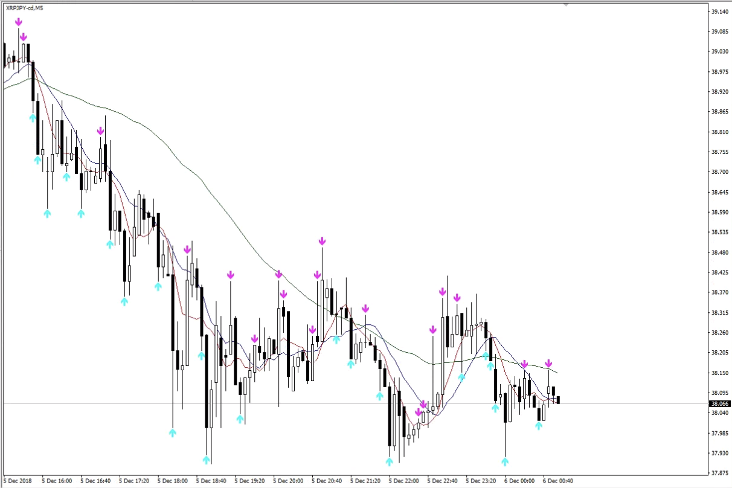Click the 38.865 price axis label
The height and width of the screenshot is (488, 732).
click(x=721, y=112)
